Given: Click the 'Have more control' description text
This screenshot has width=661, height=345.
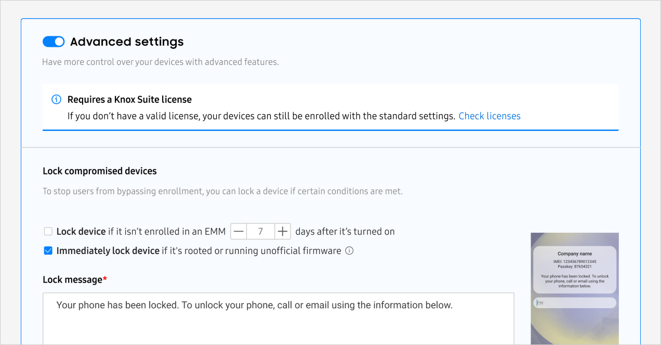Looking at the screenshot, I should pos(160,62).
